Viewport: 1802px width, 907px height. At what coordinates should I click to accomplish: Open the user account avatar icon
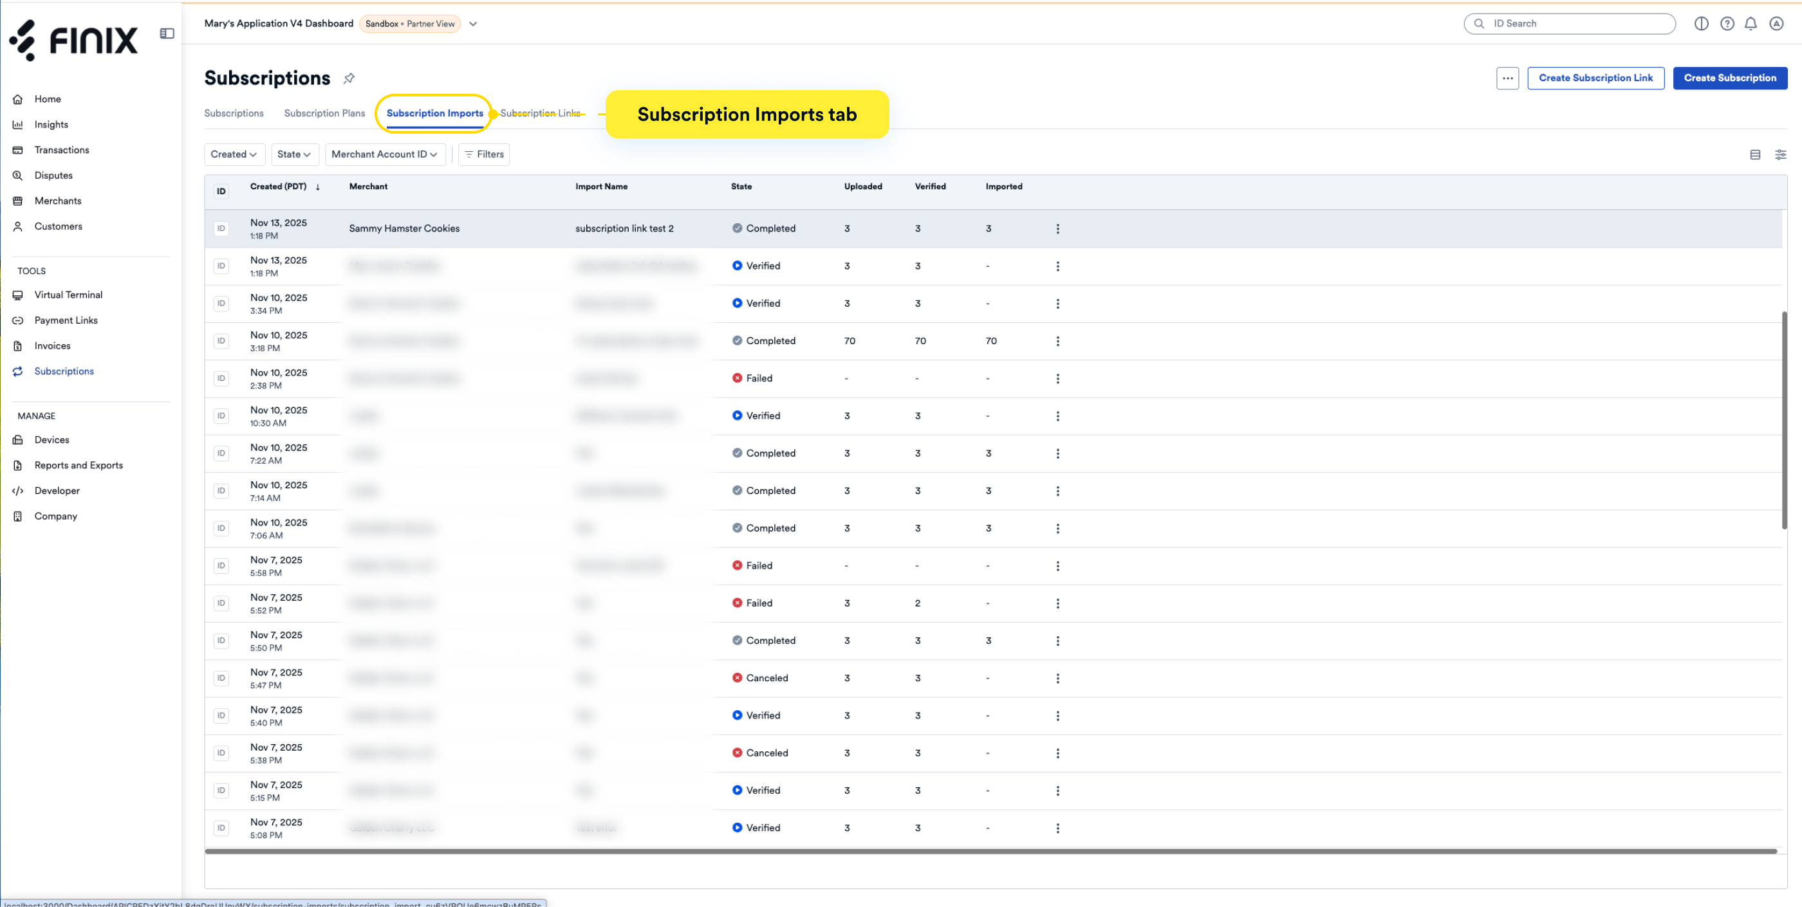(1776, 24)
